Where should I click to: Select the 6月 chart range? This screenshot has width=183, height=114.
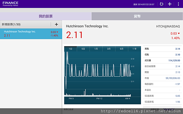tap(122, 49)
